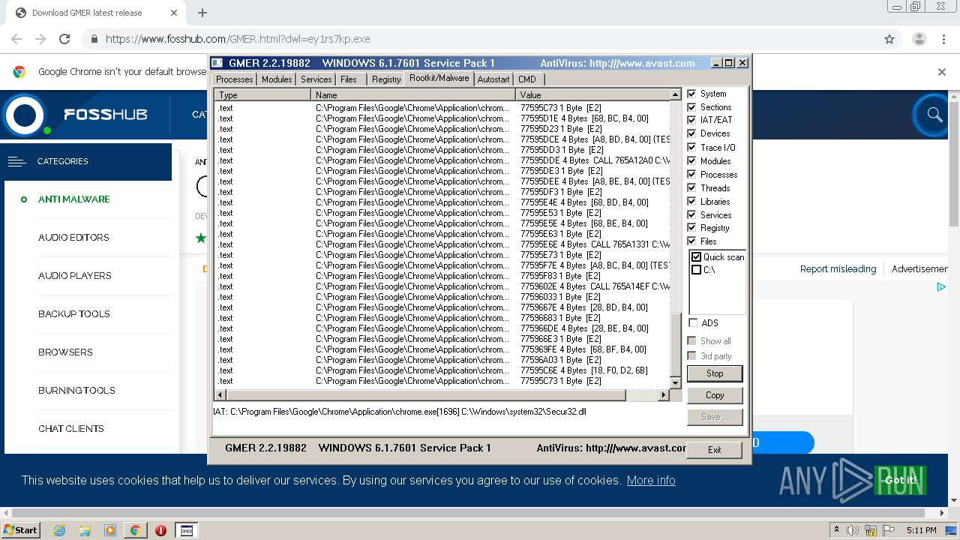Open BACKUP TOOLS category

pos(74,314)
